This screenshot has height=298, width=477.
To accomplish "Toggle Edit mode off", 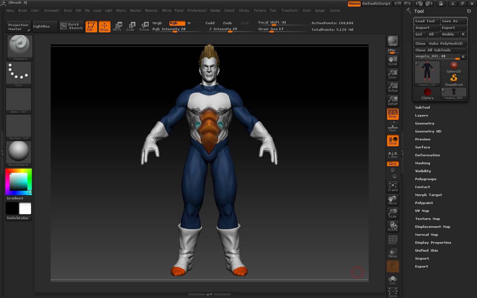I will click(x=91, y=26).
